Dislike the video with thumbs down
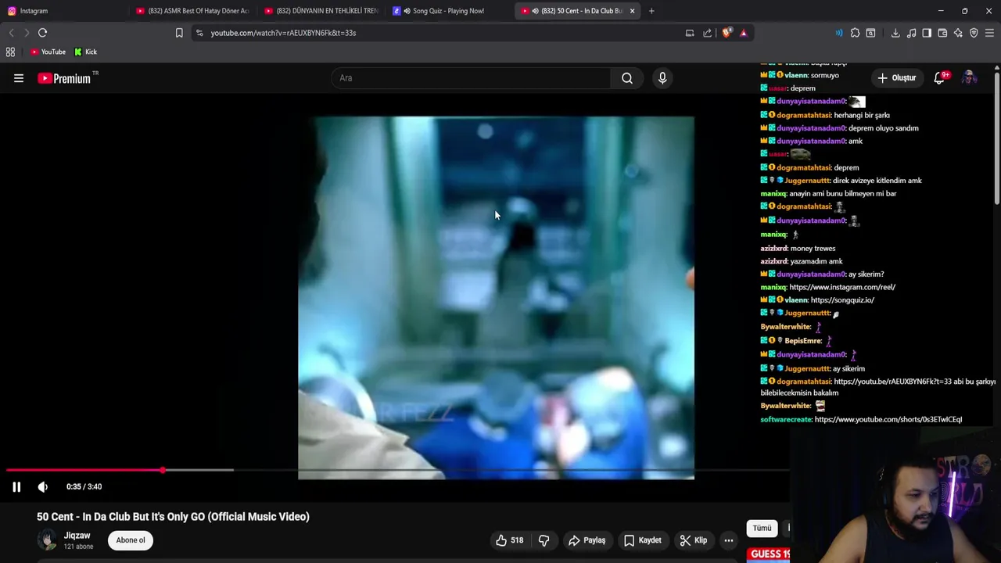This screenshot has width=1001, height=563. point(544,540)
